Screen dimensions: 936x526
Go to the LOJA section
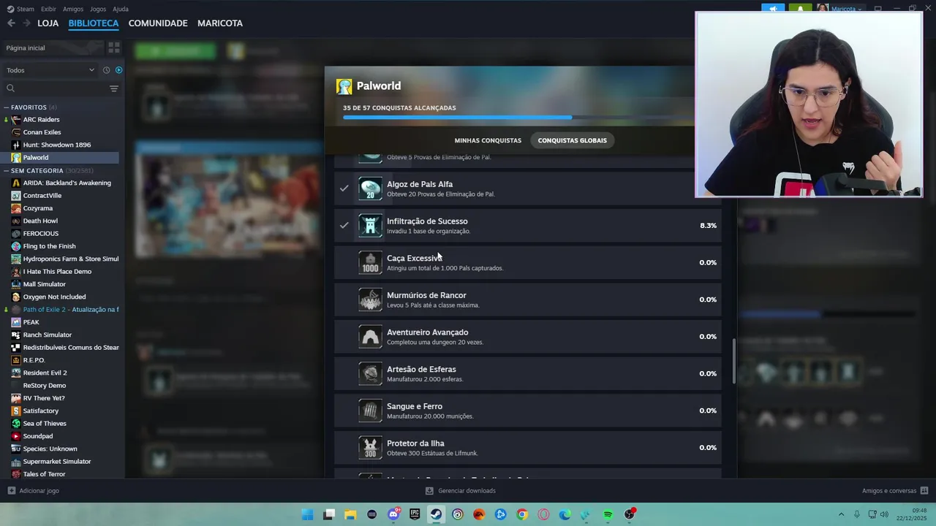click(48, 23)
